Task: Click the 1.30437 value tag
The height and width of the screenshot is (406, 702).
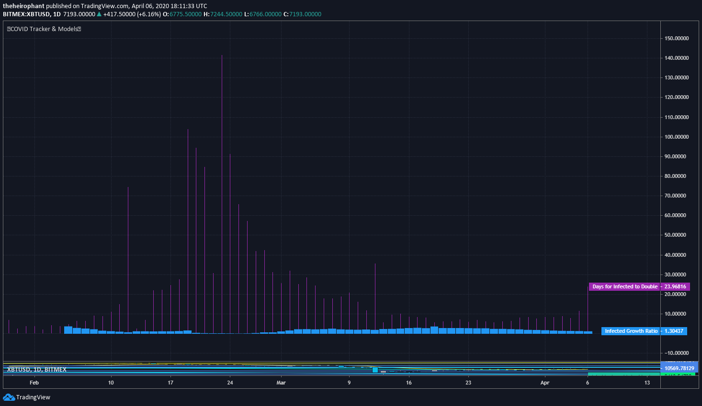Action: point(674,331)
